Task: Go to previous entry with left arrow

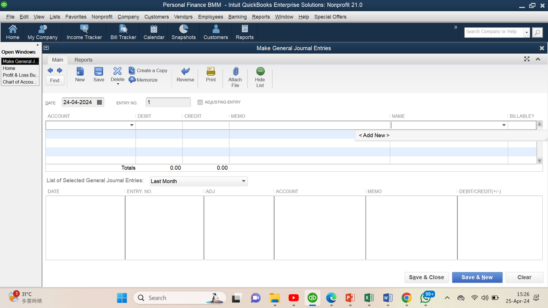Action: point(50,70)
